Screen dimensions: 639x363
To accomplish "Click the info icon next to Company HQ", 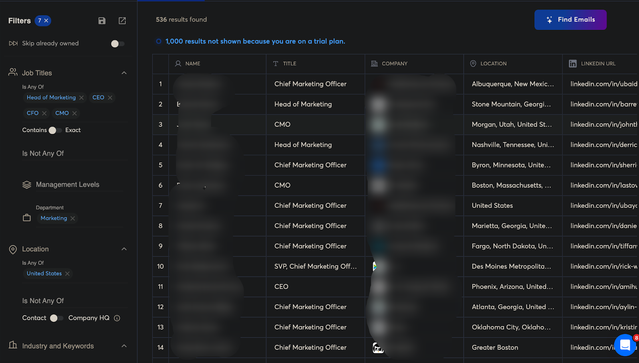I will [117, 318].
